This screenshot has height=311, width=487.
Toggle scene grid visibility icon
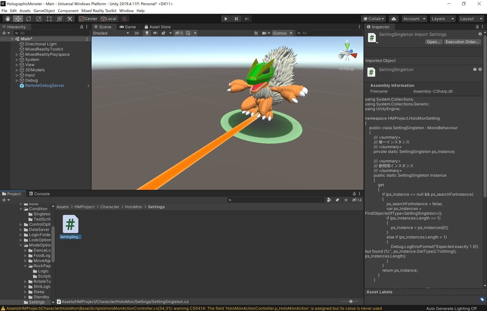point(188,33)
